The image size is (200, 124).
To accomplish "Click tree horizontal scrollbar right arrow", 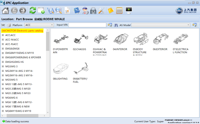I will pyautogui.click(x=44, y=116).
